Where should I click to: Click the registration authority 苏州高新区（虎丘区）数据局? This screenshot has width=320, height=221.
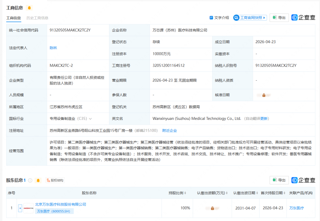coord(176,107)
